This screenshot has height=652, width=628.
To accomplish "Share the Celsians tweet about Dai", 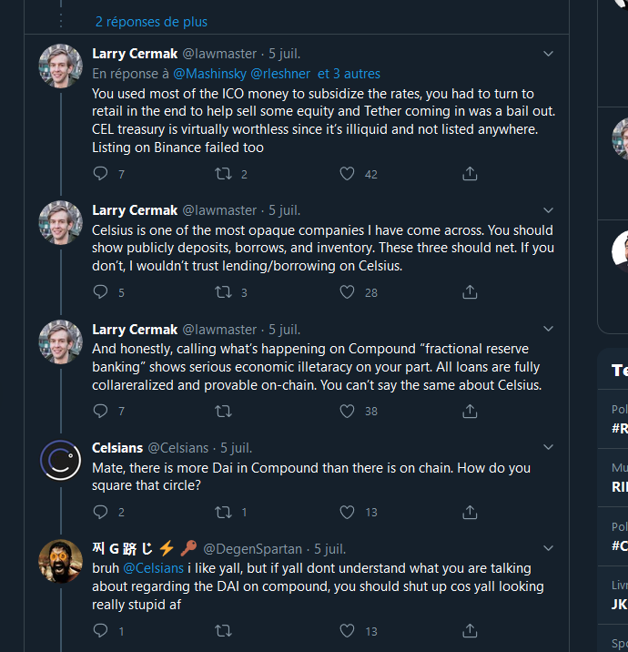I will click(x=470, y=512).
